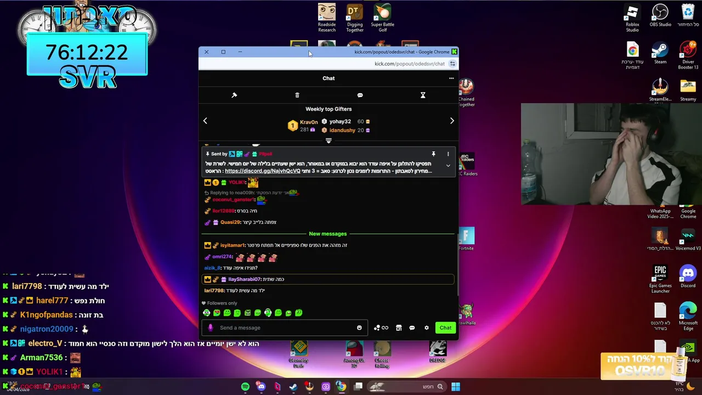Click the Chrome address bar URL

click(x=410, y=64)
